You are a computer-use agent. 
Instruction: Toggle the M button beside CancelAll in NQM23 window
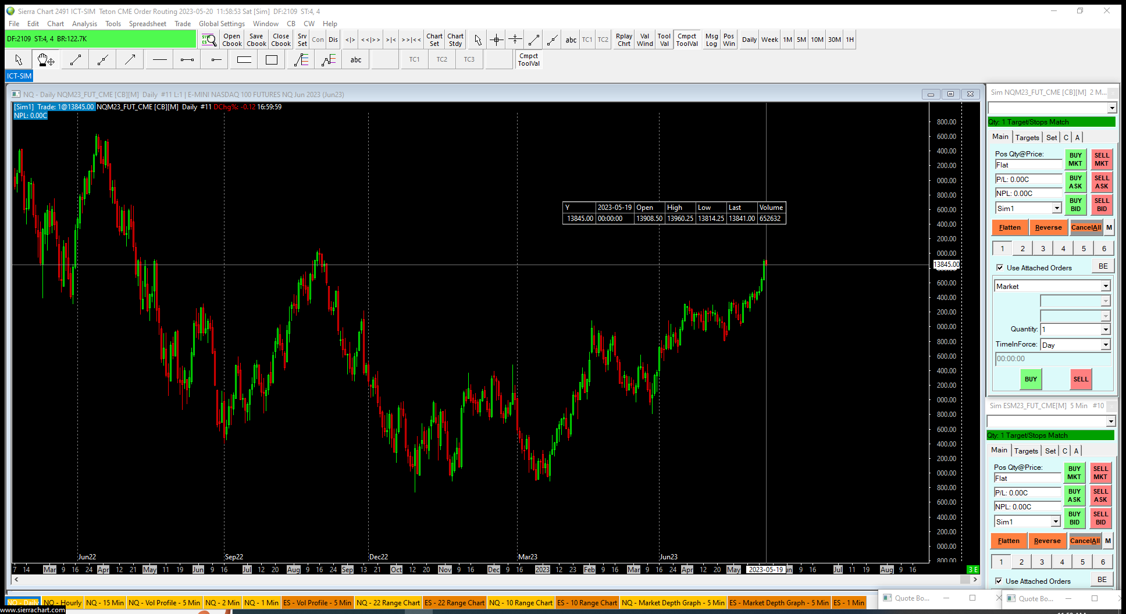1109,227
